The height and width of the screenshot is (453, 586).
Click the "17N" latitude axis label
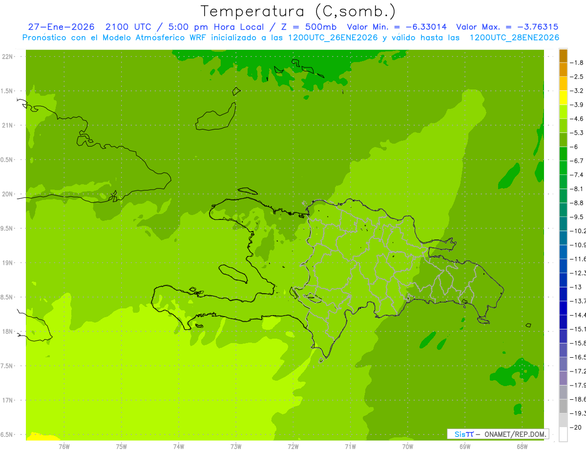click(7, 400)
